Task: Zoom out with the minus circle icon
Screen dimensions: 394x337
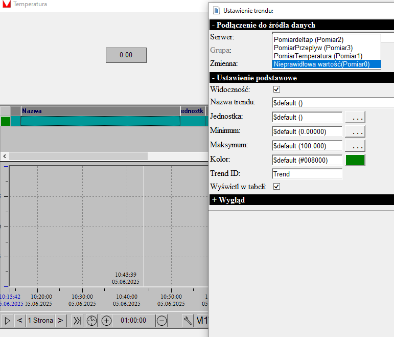Action: click(x=161, y=321)
